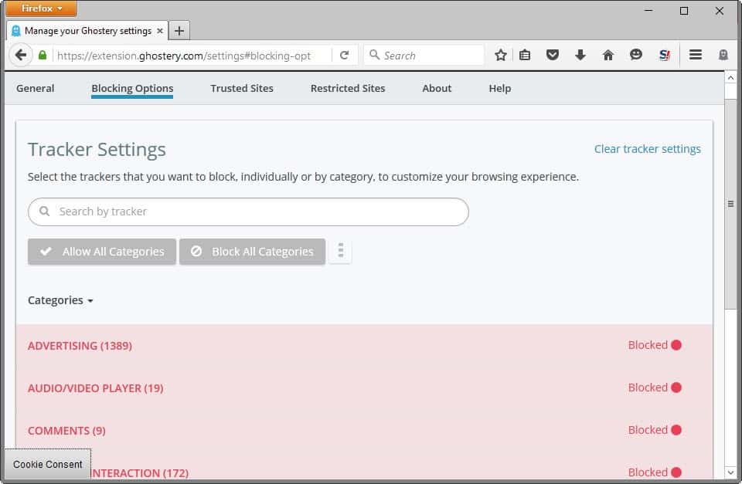This screenshot has width=742, height=484.
Task: Open the Firefox hamburger menu
Action: coord(695,55)
